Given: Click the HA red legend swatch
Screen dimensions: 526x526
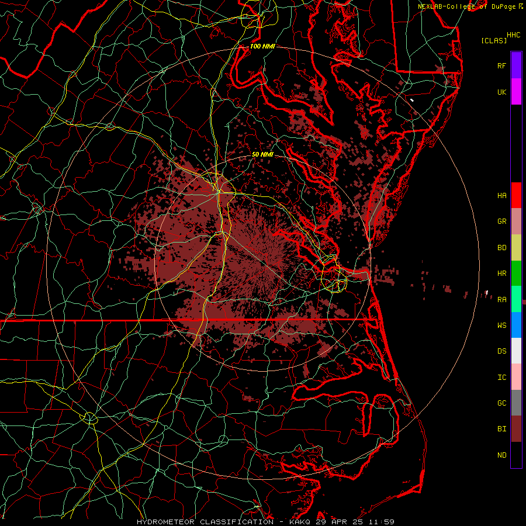Looking at the screenshot, I should (516, 195).
